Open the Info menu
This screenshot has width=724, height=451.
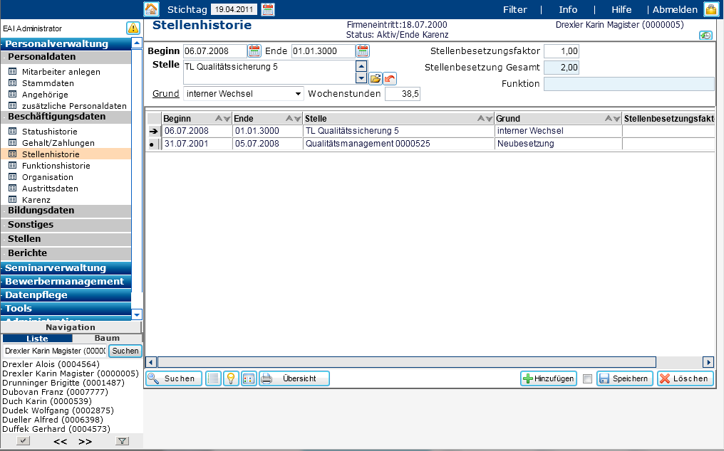pos(568,10)
